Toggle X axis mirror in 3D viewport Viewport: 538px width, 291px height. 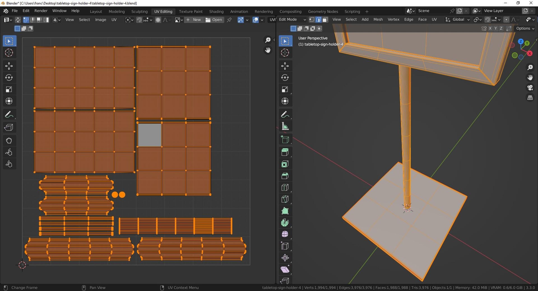pos(490,29)
